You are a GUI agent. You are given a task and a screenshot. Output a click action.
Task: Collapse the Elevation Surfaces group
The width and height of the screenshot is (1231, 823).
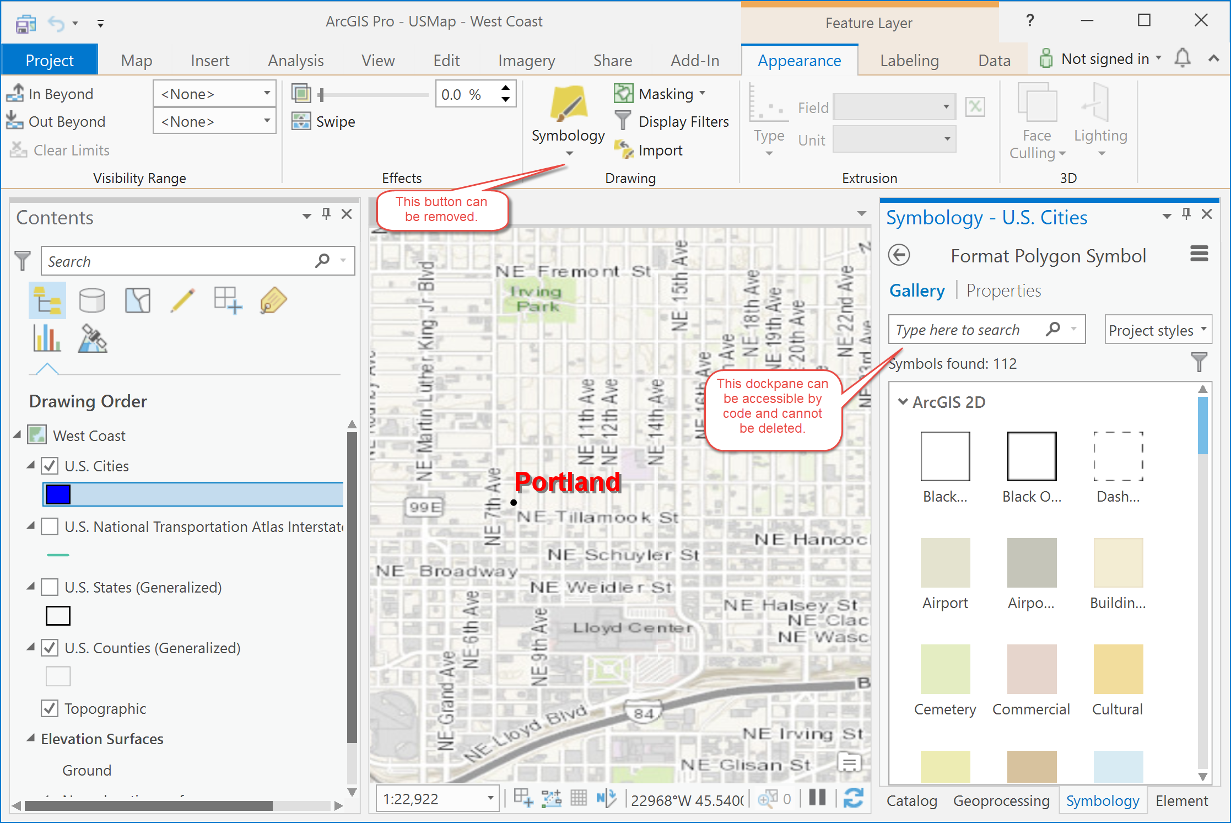[31, 738]
